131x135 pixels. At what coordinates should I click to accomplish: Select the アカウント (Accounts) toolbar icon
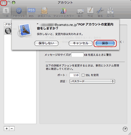coord(19,12)
